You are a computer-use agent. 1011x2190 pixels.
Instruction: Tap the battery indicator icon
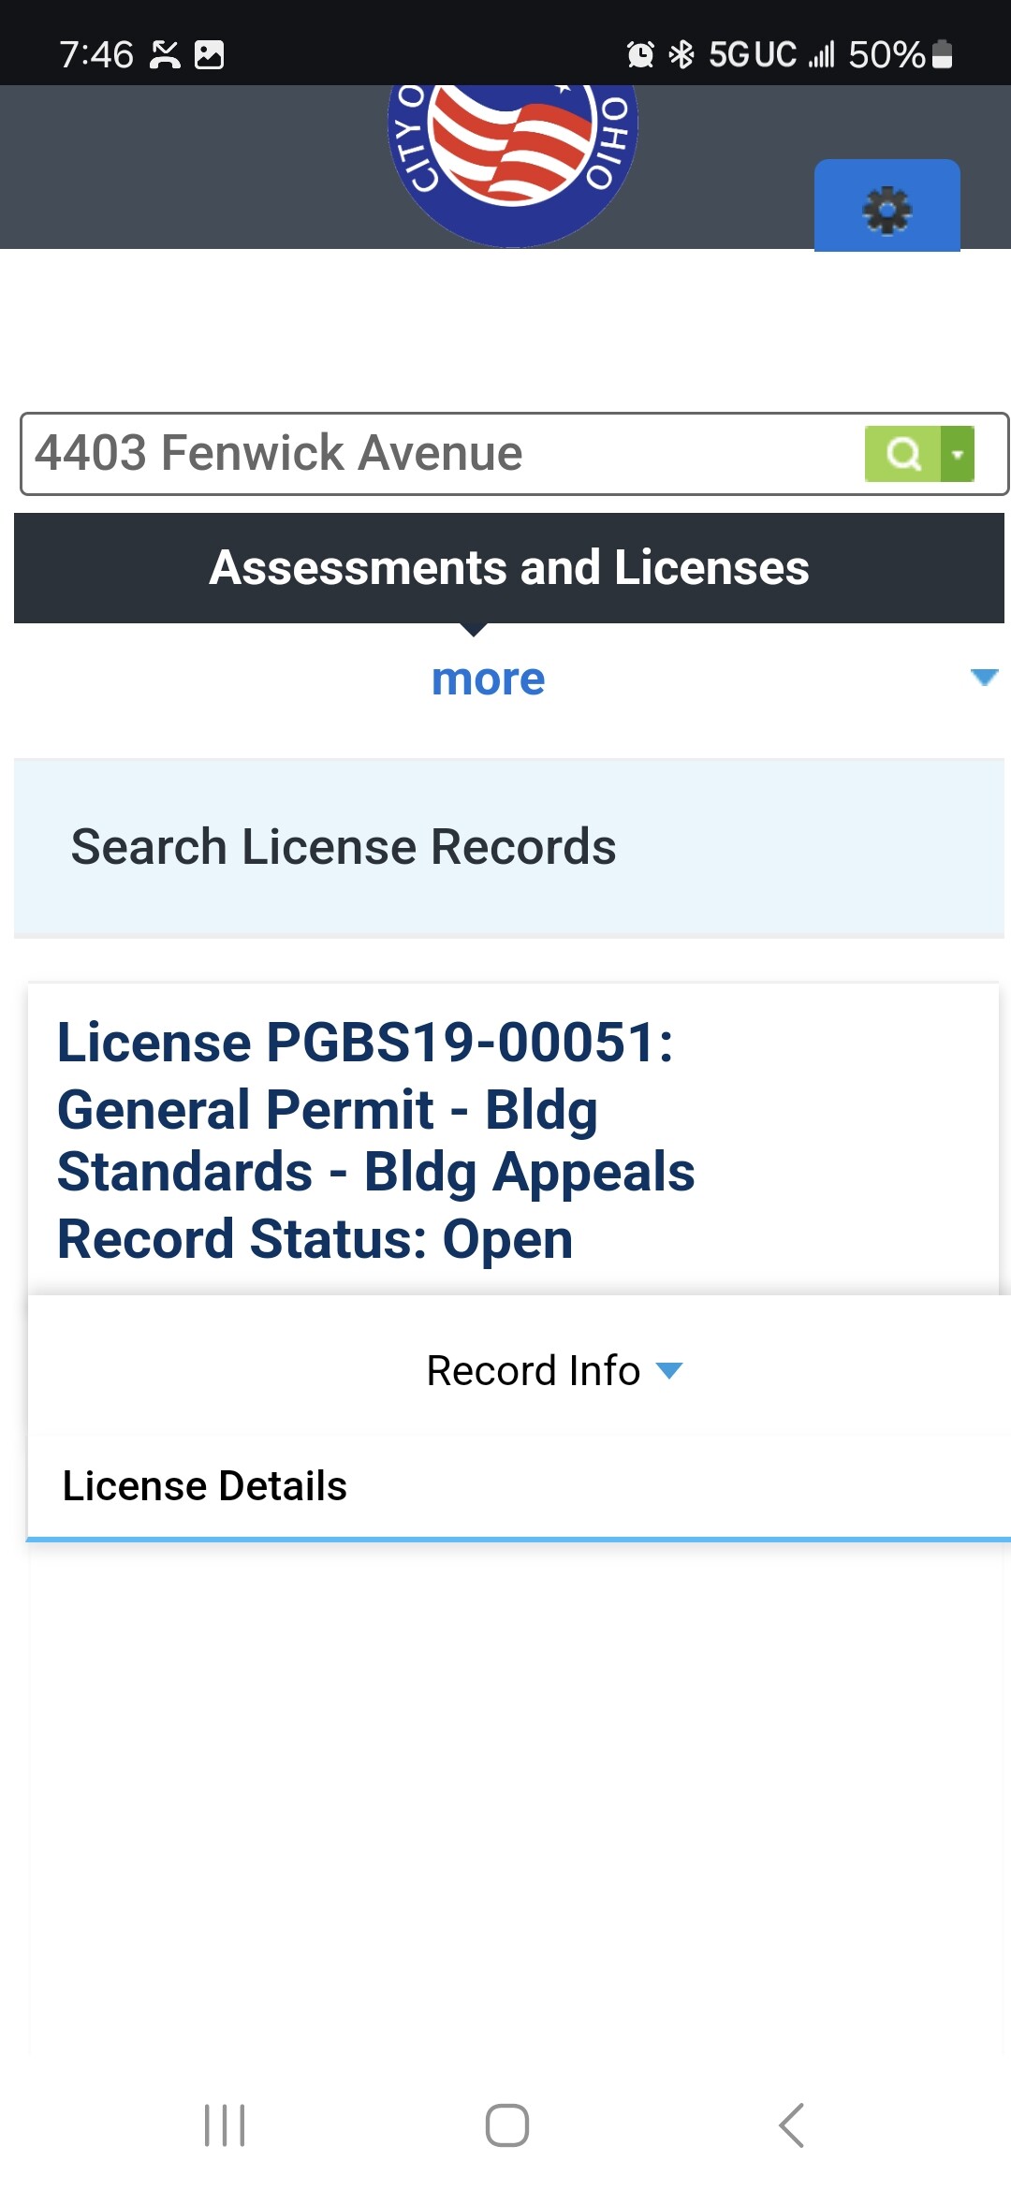tap(943, 55)
